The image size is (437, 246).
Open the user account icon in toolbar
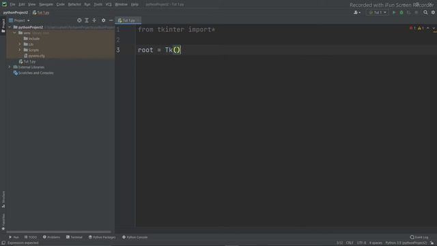[356, 12]
